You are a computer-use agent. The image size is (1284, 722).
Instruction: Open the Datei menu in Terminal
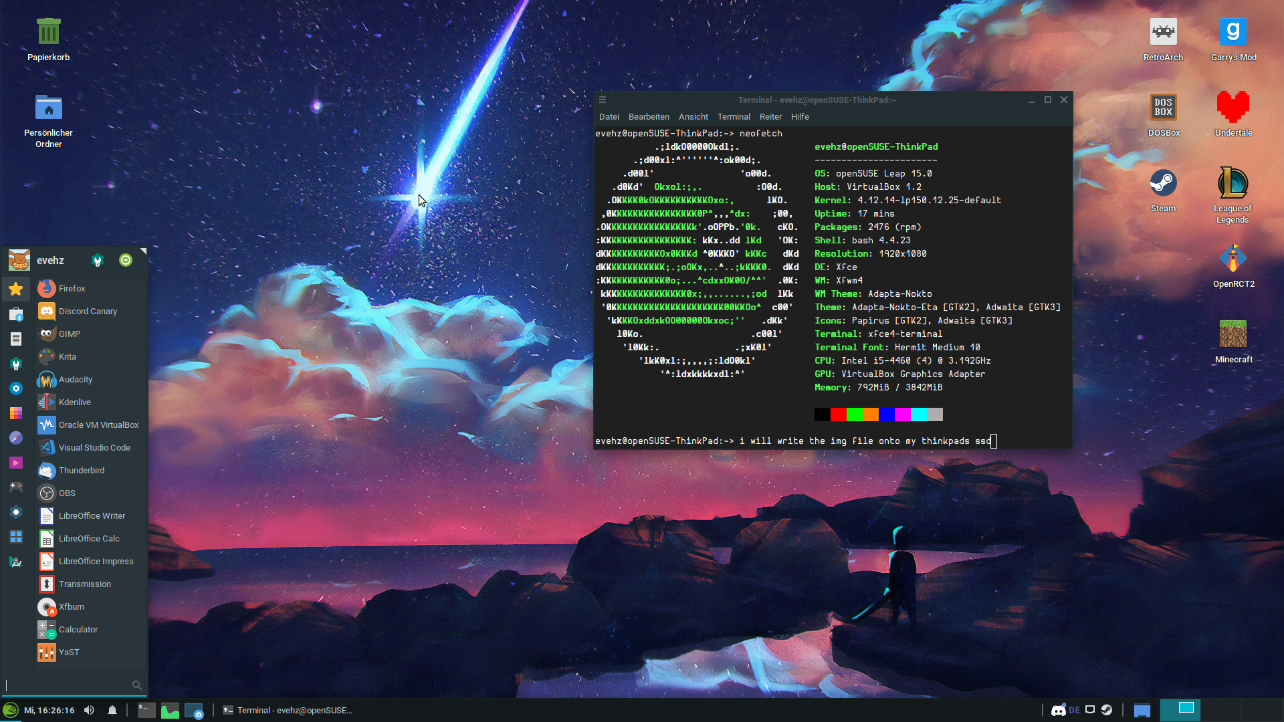(609, 116)
